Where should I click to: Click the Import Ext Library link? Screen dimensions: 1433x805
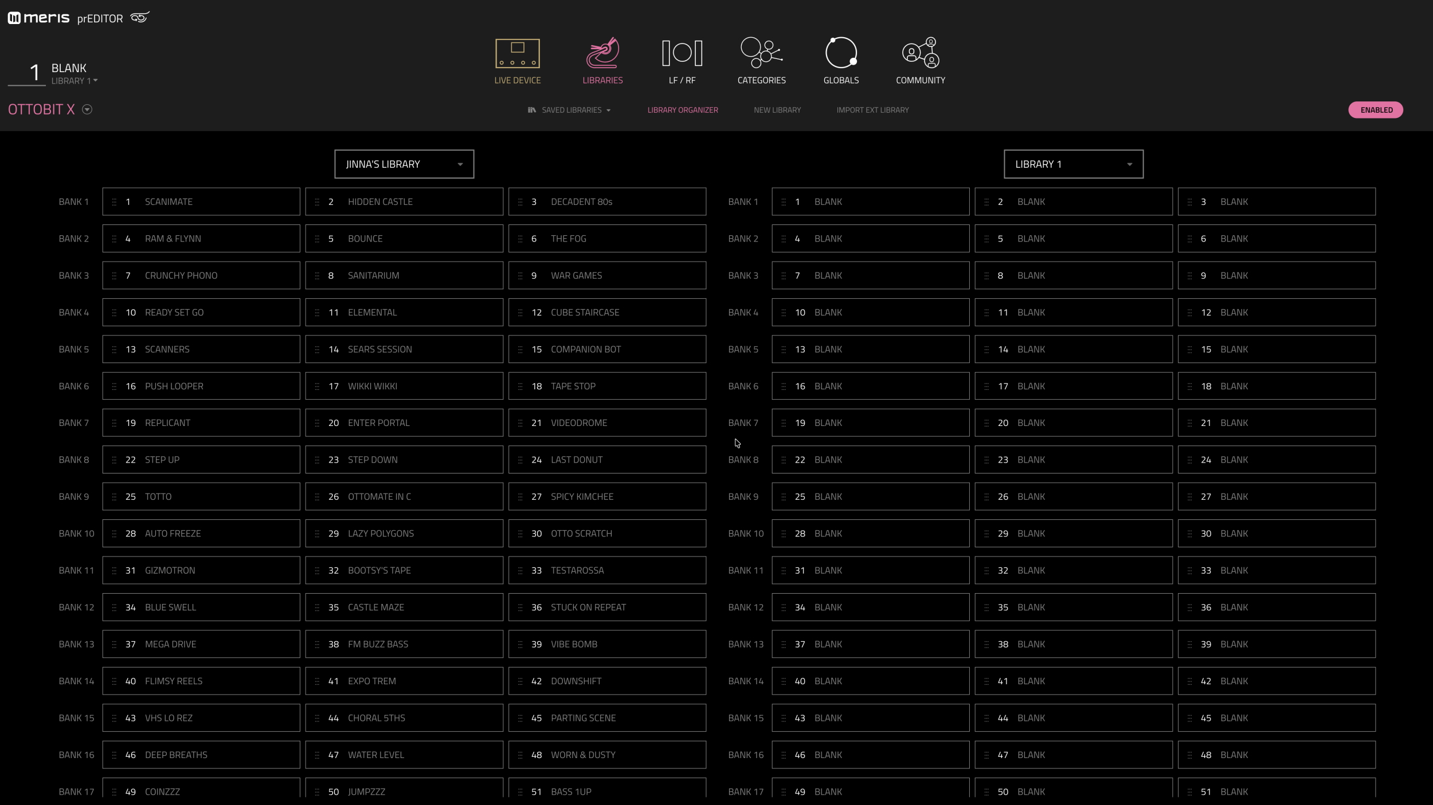(872, 110)
